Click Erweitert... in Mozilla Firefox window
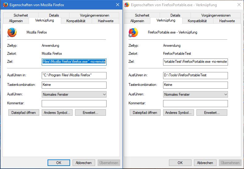244x169 pixels. pyautogui.click(x=90, y=113)
